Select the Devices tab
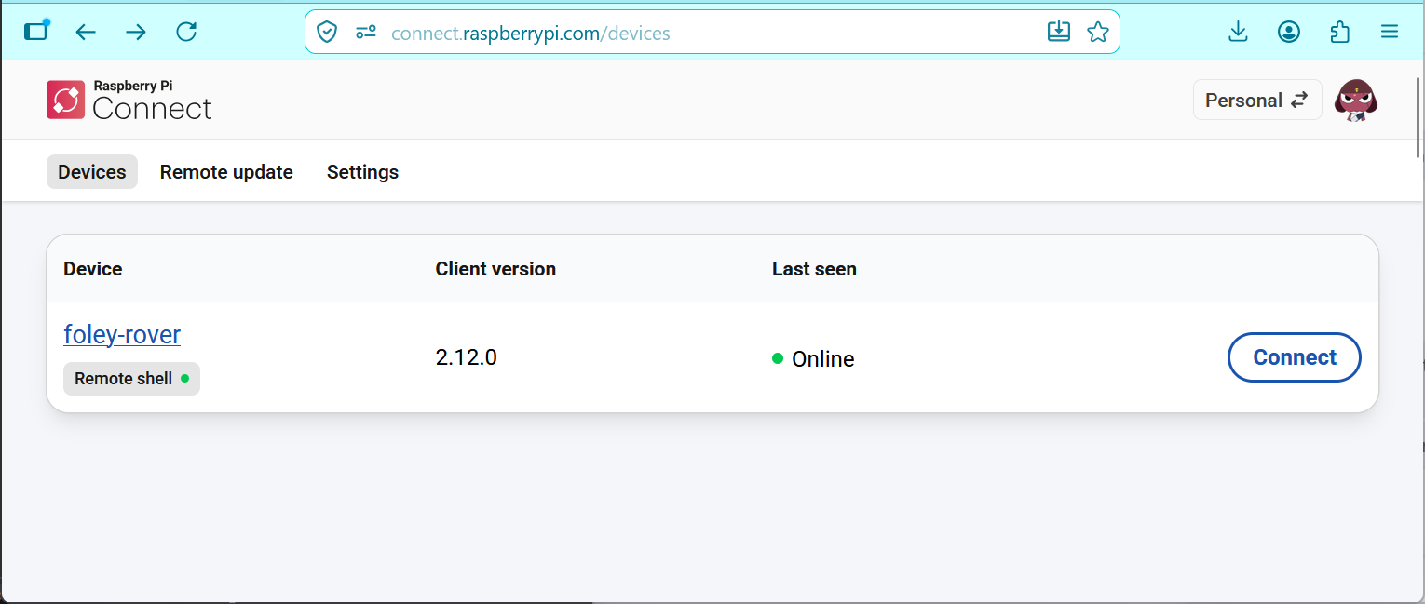The height and width of the screenshot is (604, 1425). [92, 172]
